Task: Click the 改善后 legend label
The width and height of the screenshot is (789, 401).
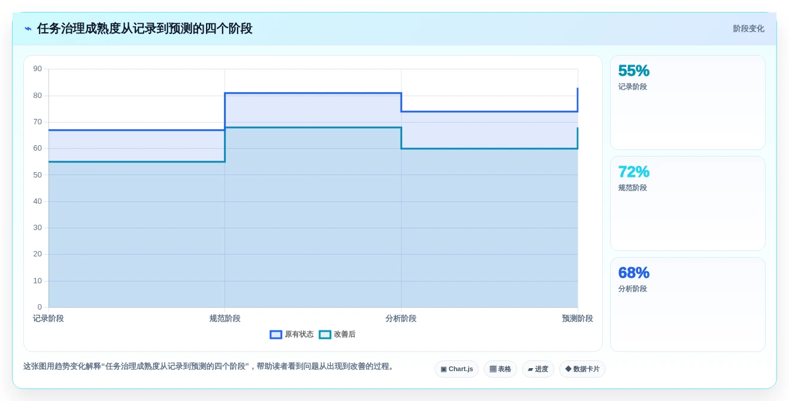Action: point(345,335)
